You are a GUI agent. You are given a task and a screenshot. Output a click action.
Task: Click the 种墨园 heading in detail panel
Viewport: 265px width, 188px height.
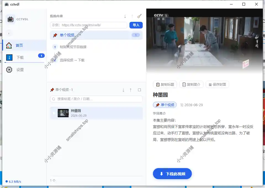(x=160, y=95)
